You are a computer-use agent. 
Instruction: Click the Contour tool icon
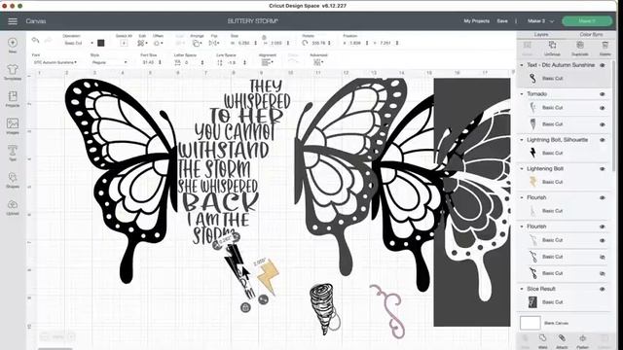(x=605, y=338)
